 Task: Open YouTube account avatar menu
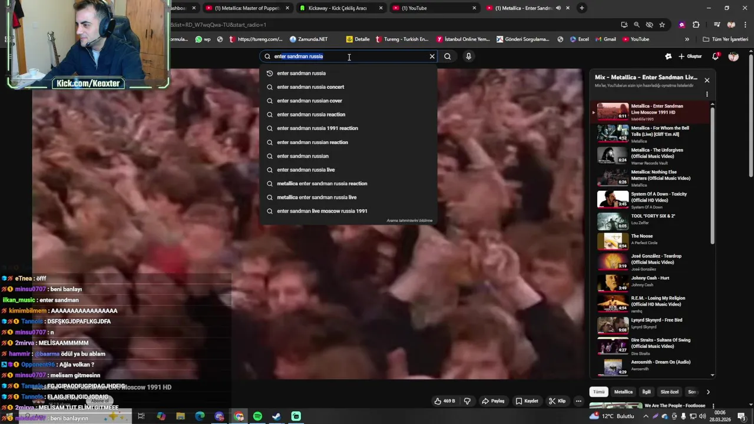pyautogui.click(x=733, y=57)
